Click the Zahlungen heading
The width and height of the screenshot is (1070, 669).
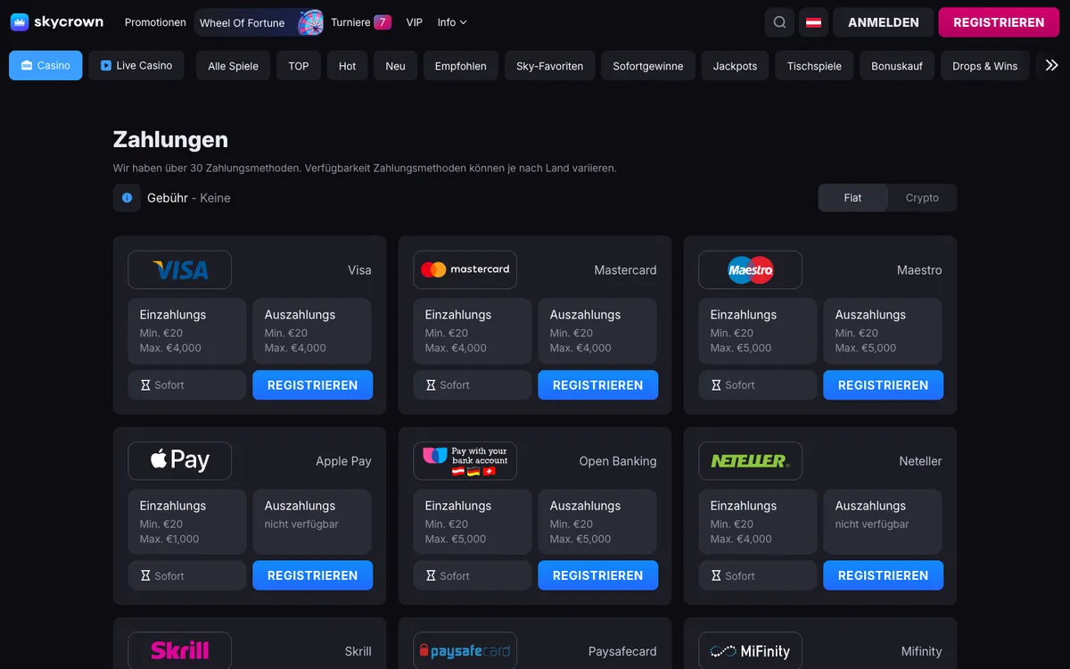coord(170,139)
